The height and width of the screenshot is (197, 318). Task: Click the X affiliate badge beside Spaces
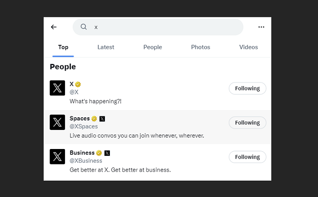click(x=102, y=119)
